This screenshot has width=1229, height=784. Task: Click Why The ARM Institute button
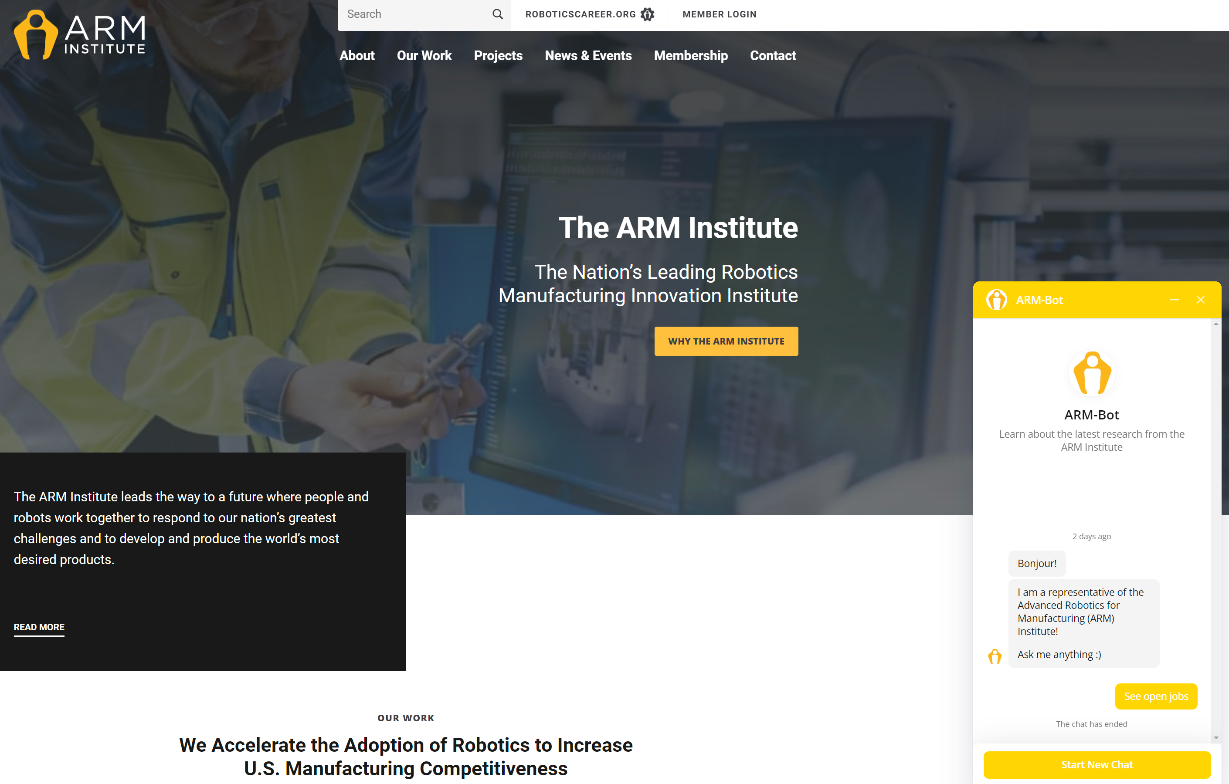tap(726, 341)
